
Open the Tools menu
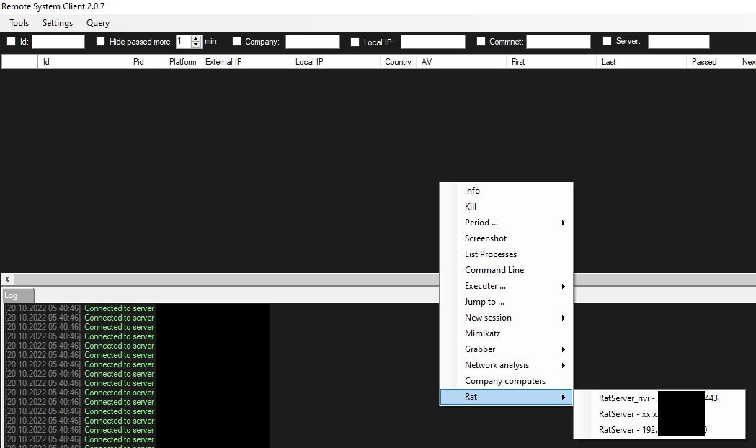click(x=19, y=23)
